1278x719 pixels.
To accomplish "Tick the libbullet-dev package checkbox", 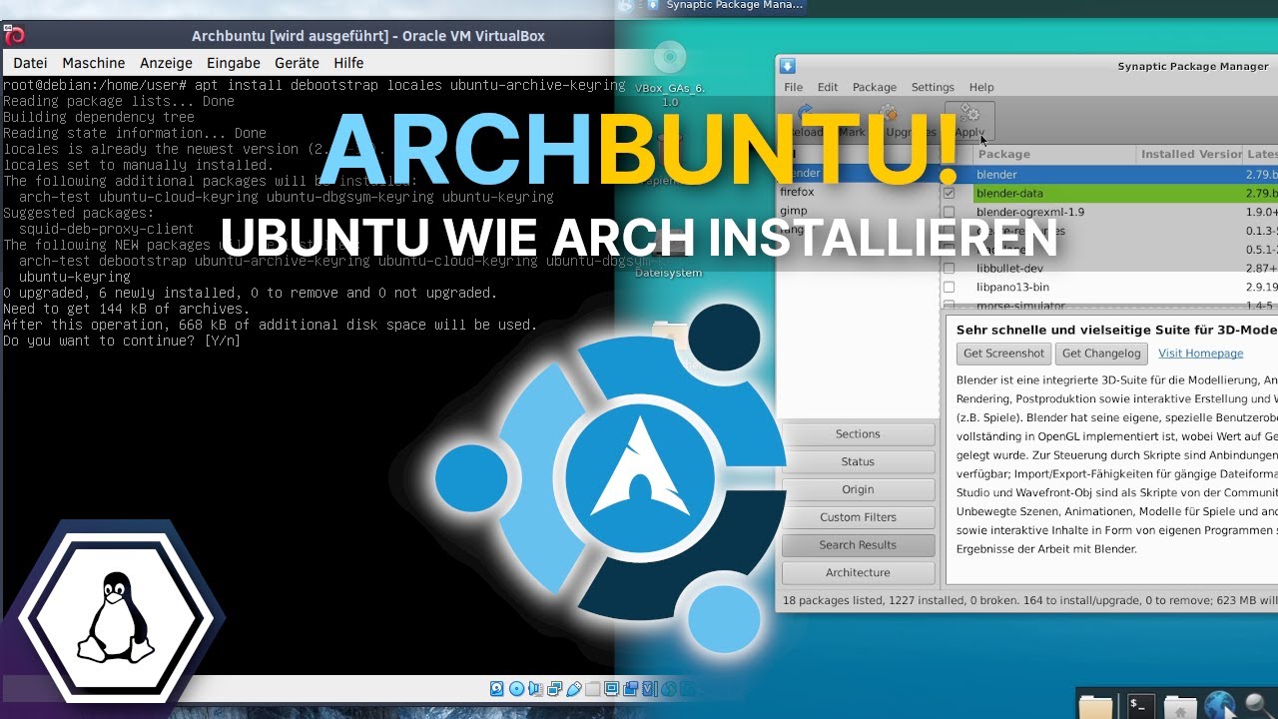I will (949, 268).
